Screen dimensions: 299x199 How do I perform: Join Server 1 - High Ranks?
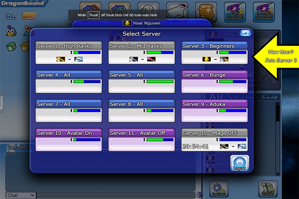coord(69,53)
